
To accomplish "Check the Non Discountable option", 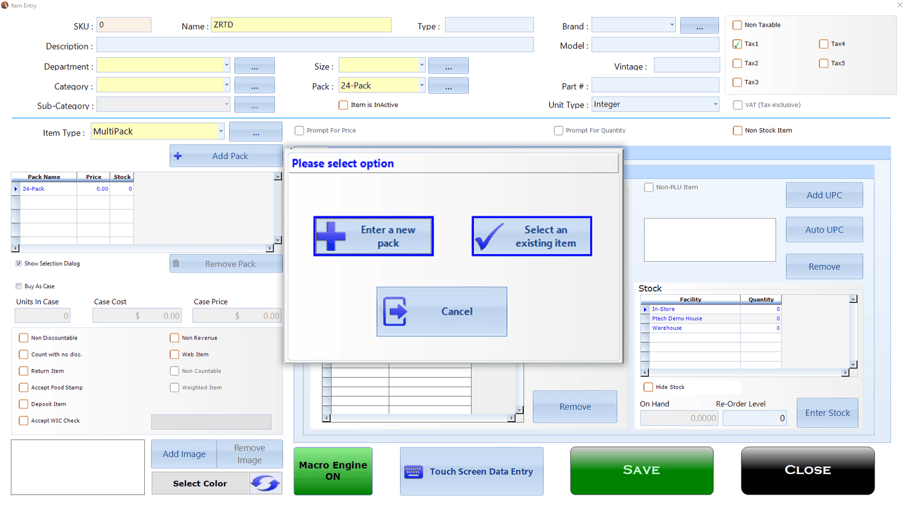I will 23,338.
